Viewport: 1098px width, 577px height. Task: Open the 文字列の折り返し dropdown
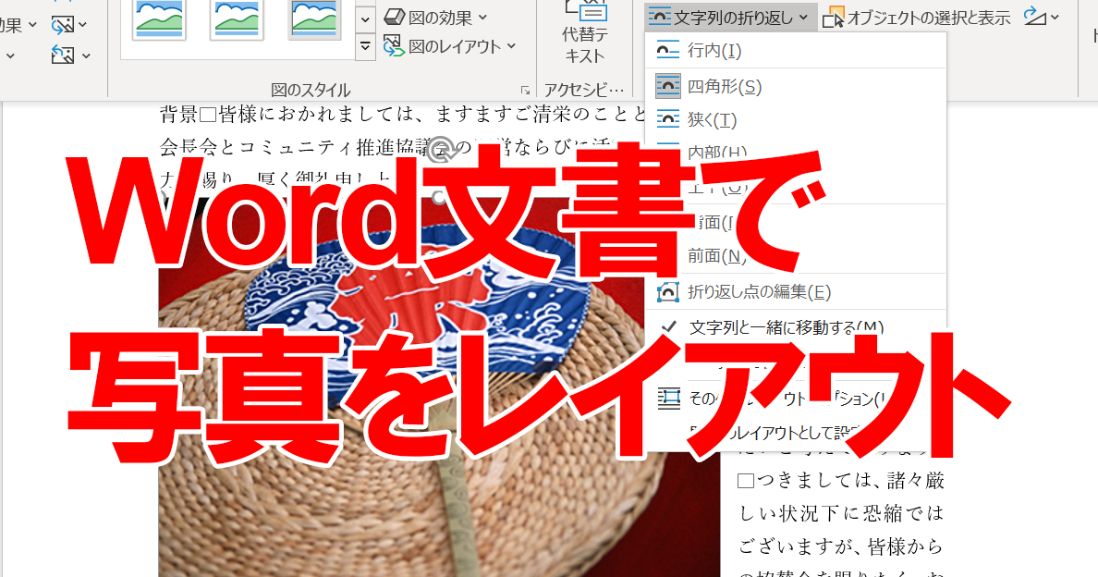coord(730,18)
